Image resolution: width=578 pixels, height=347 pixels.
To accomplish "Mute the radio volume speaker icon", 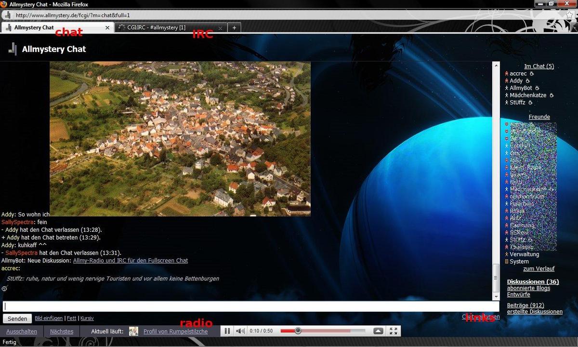I will pos(240,331).
